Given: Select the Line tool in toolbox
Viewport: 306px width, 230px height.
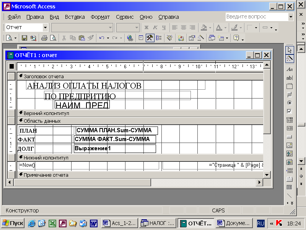Looking at the screenshot, I should point(290,195).
